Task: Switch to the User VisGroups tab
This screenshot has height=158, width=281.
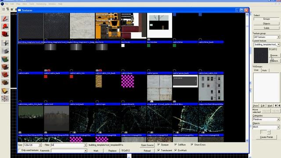Action: (x=256, y=70)
